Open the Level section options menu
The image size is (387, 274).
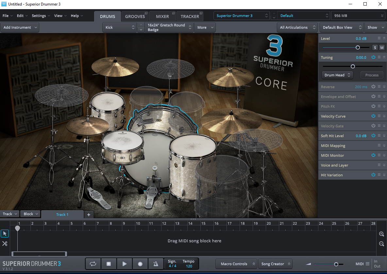click(379, 38)
